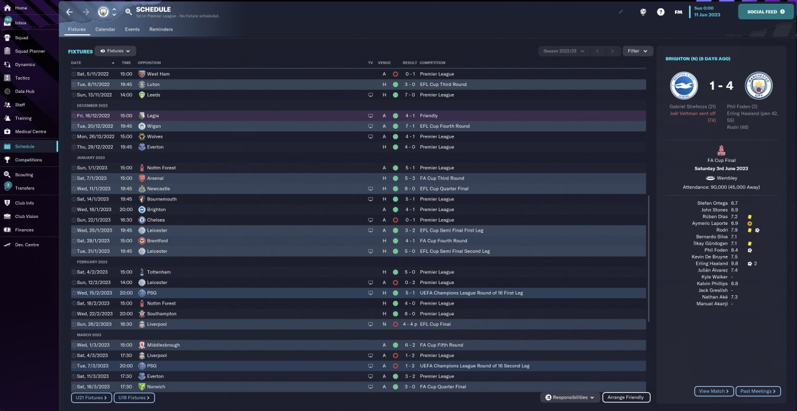Open the Season 2022/23 dropdown
Image resolution: width=797 pixels, height=411 pixels.
pyautogui.click(x=564, y=51)
